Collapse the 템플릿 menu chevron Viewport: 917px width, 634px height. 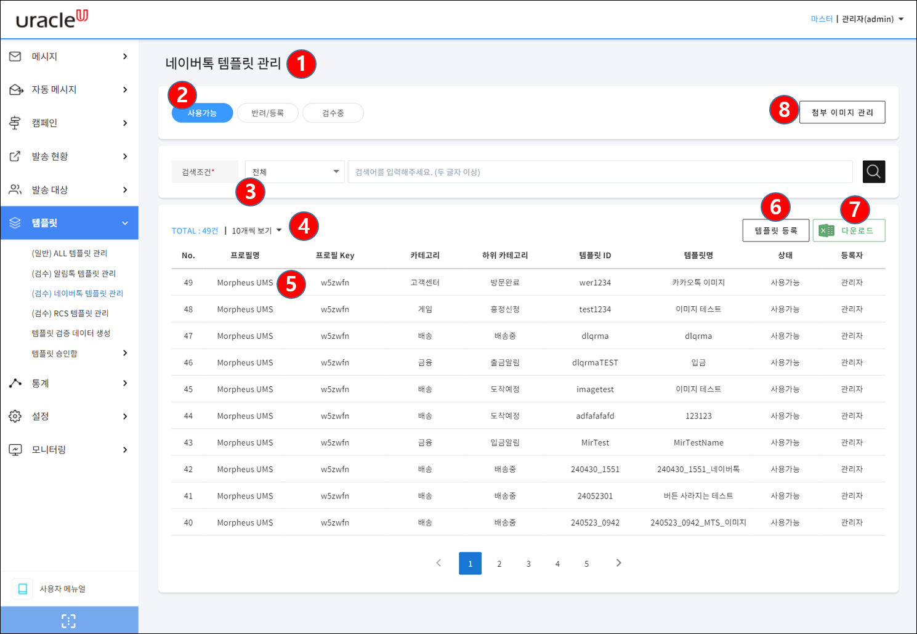(125, 223)
